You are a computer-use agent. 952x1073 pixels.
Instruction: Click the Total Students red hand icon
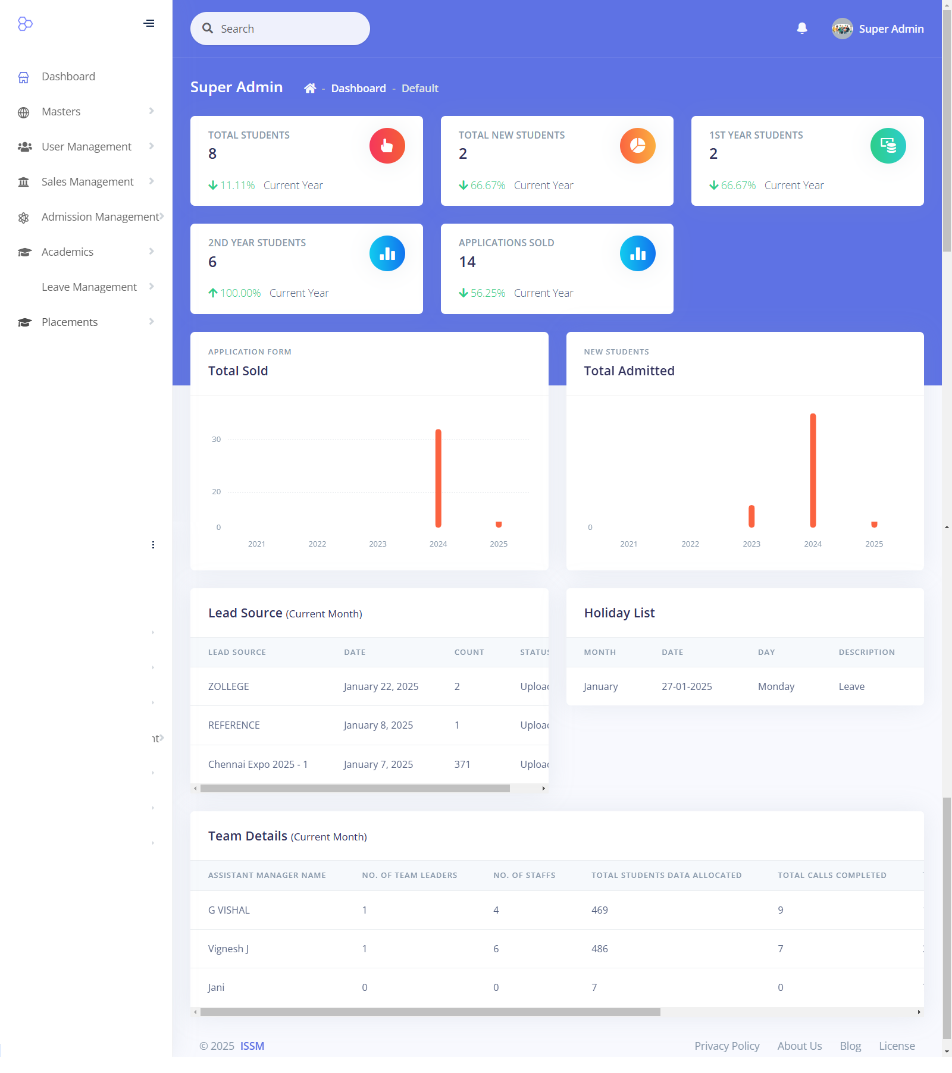click(x=387, y=146)
